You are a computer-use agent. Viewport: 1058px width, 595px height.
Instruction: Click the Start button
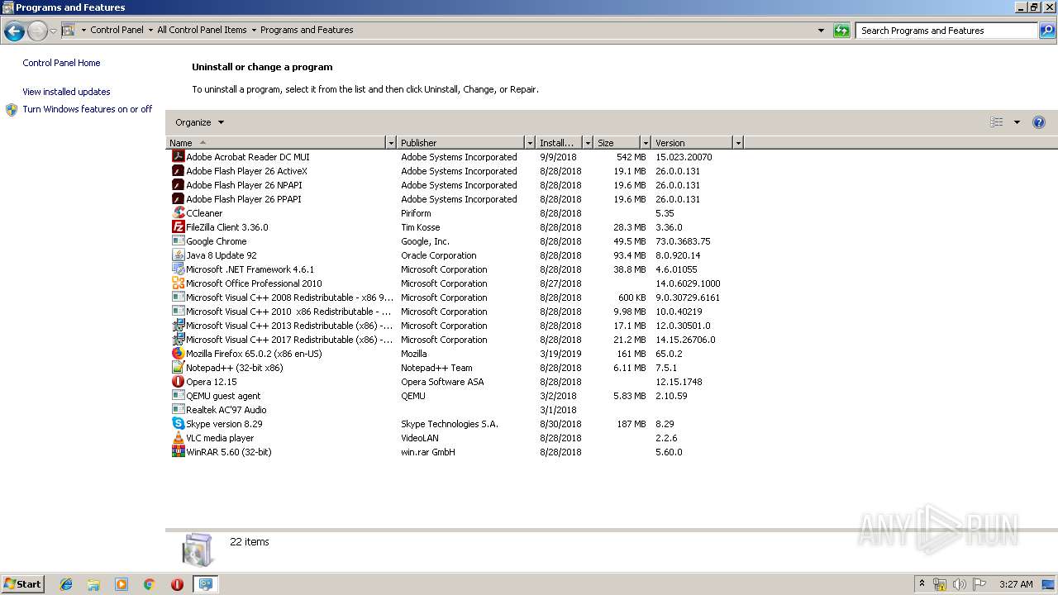pyautogui.click(x=23, y=584)
